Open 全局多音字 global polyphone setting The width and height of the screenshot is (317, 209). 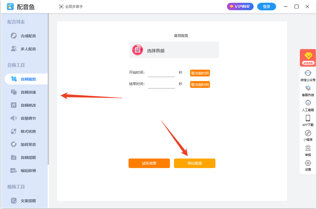pyautogui.click(x=71, y=7)
